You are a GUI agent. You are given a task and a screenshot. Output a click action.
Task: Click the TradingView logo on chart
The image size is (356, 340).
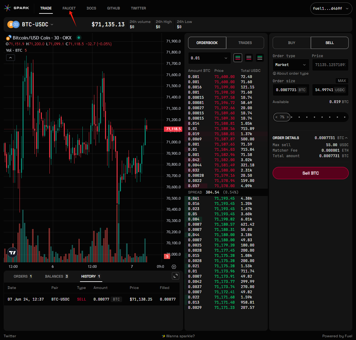click(x=12, y=253)
